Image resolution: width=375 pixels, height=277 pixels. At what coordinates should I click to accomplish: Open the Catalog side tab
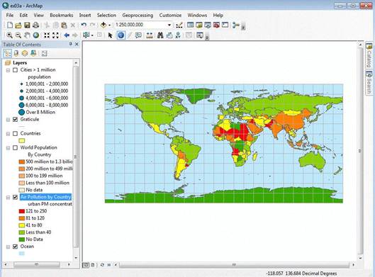pyautogui.click(x=369, y=55)
